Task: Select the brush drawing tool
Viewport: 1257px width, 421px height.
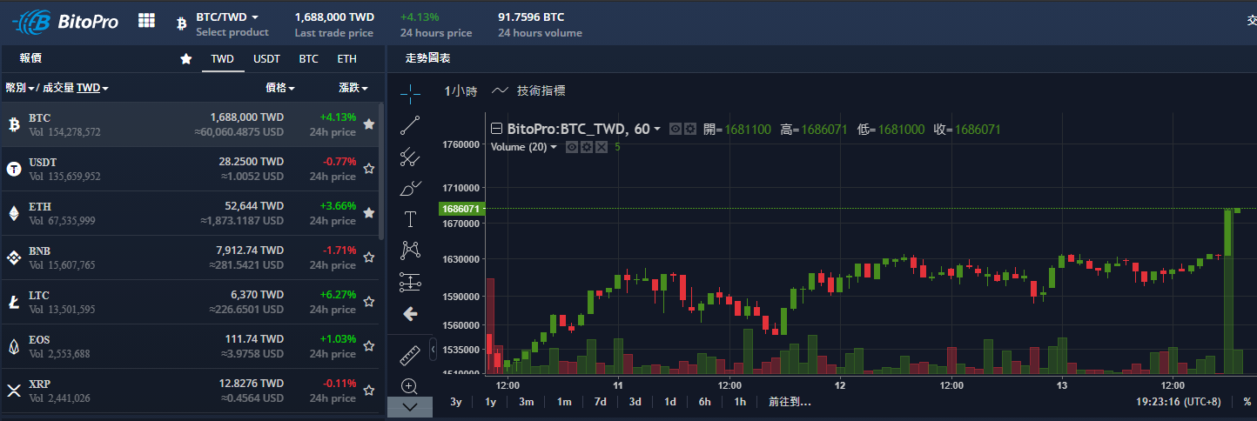Action: click(410, 188)
